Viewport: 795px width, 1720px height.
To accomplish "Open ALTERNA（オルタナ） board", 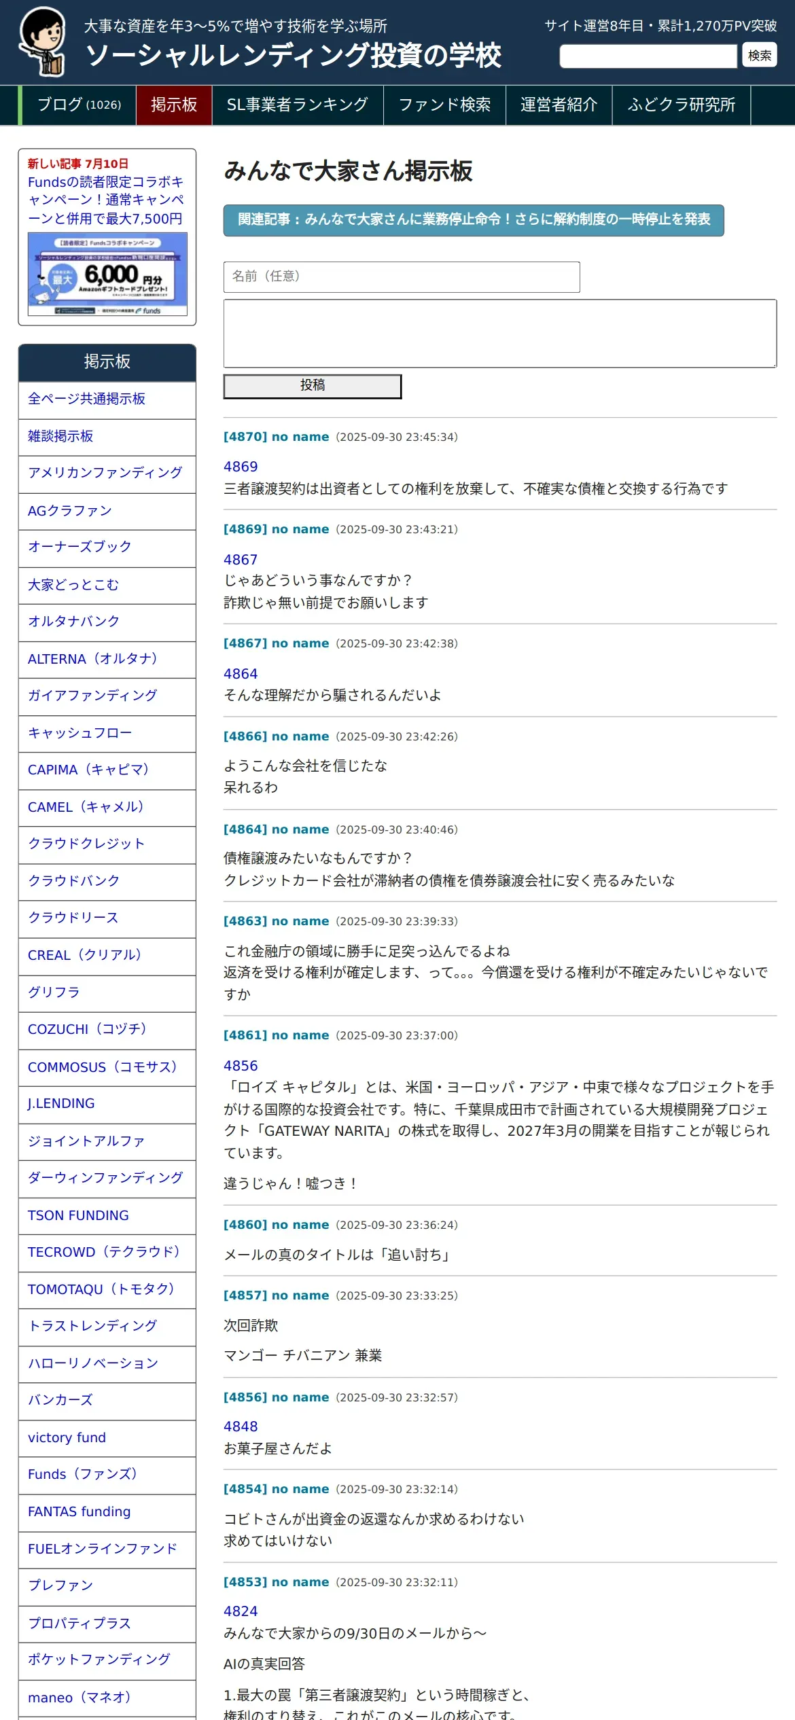I will coord(107,659).
